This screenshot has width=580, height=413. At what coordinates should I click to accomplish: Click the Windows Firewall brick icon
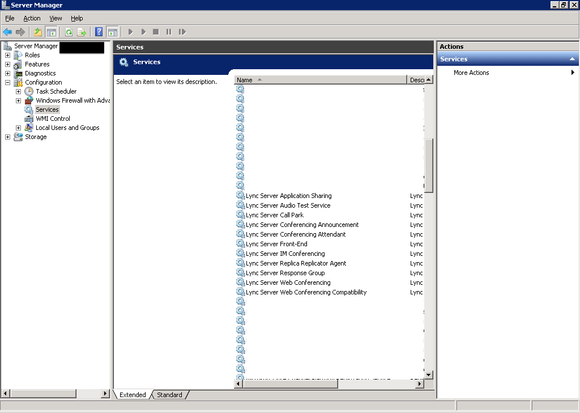pyautogui.click(x=29, y=100)
